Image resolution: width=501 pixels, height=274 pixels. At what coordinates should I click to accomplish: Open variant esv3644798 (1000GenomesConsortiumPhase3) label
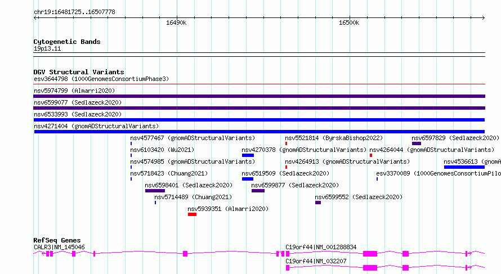click(x=101, y=79)
